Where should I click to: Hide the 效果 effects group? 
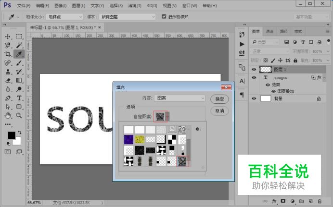point(268,85)
